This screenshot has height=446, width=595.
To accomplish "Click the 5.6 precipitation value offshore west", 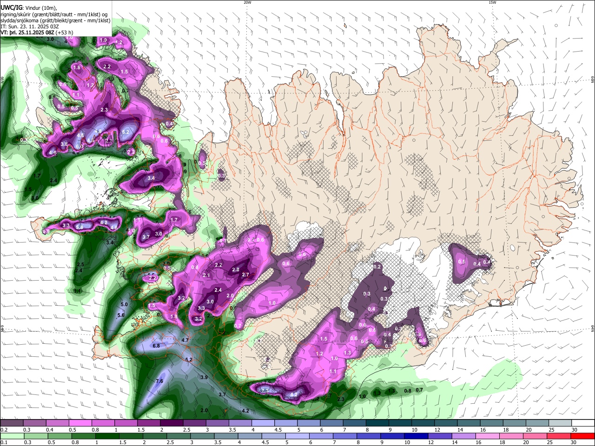I will [x=121, y=315].
